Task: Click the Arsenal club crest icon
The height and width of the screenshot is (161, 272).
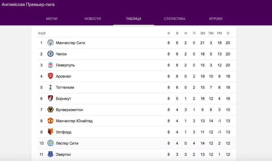Action: click(50, 76)
